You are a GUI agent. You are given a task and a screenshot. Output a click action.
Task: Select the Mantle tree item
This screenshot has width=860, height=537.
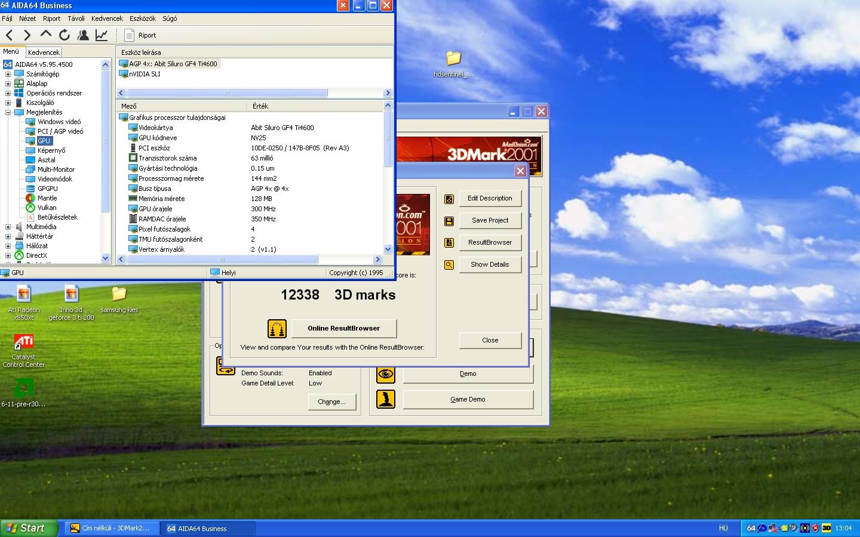[x=47, y=198]
